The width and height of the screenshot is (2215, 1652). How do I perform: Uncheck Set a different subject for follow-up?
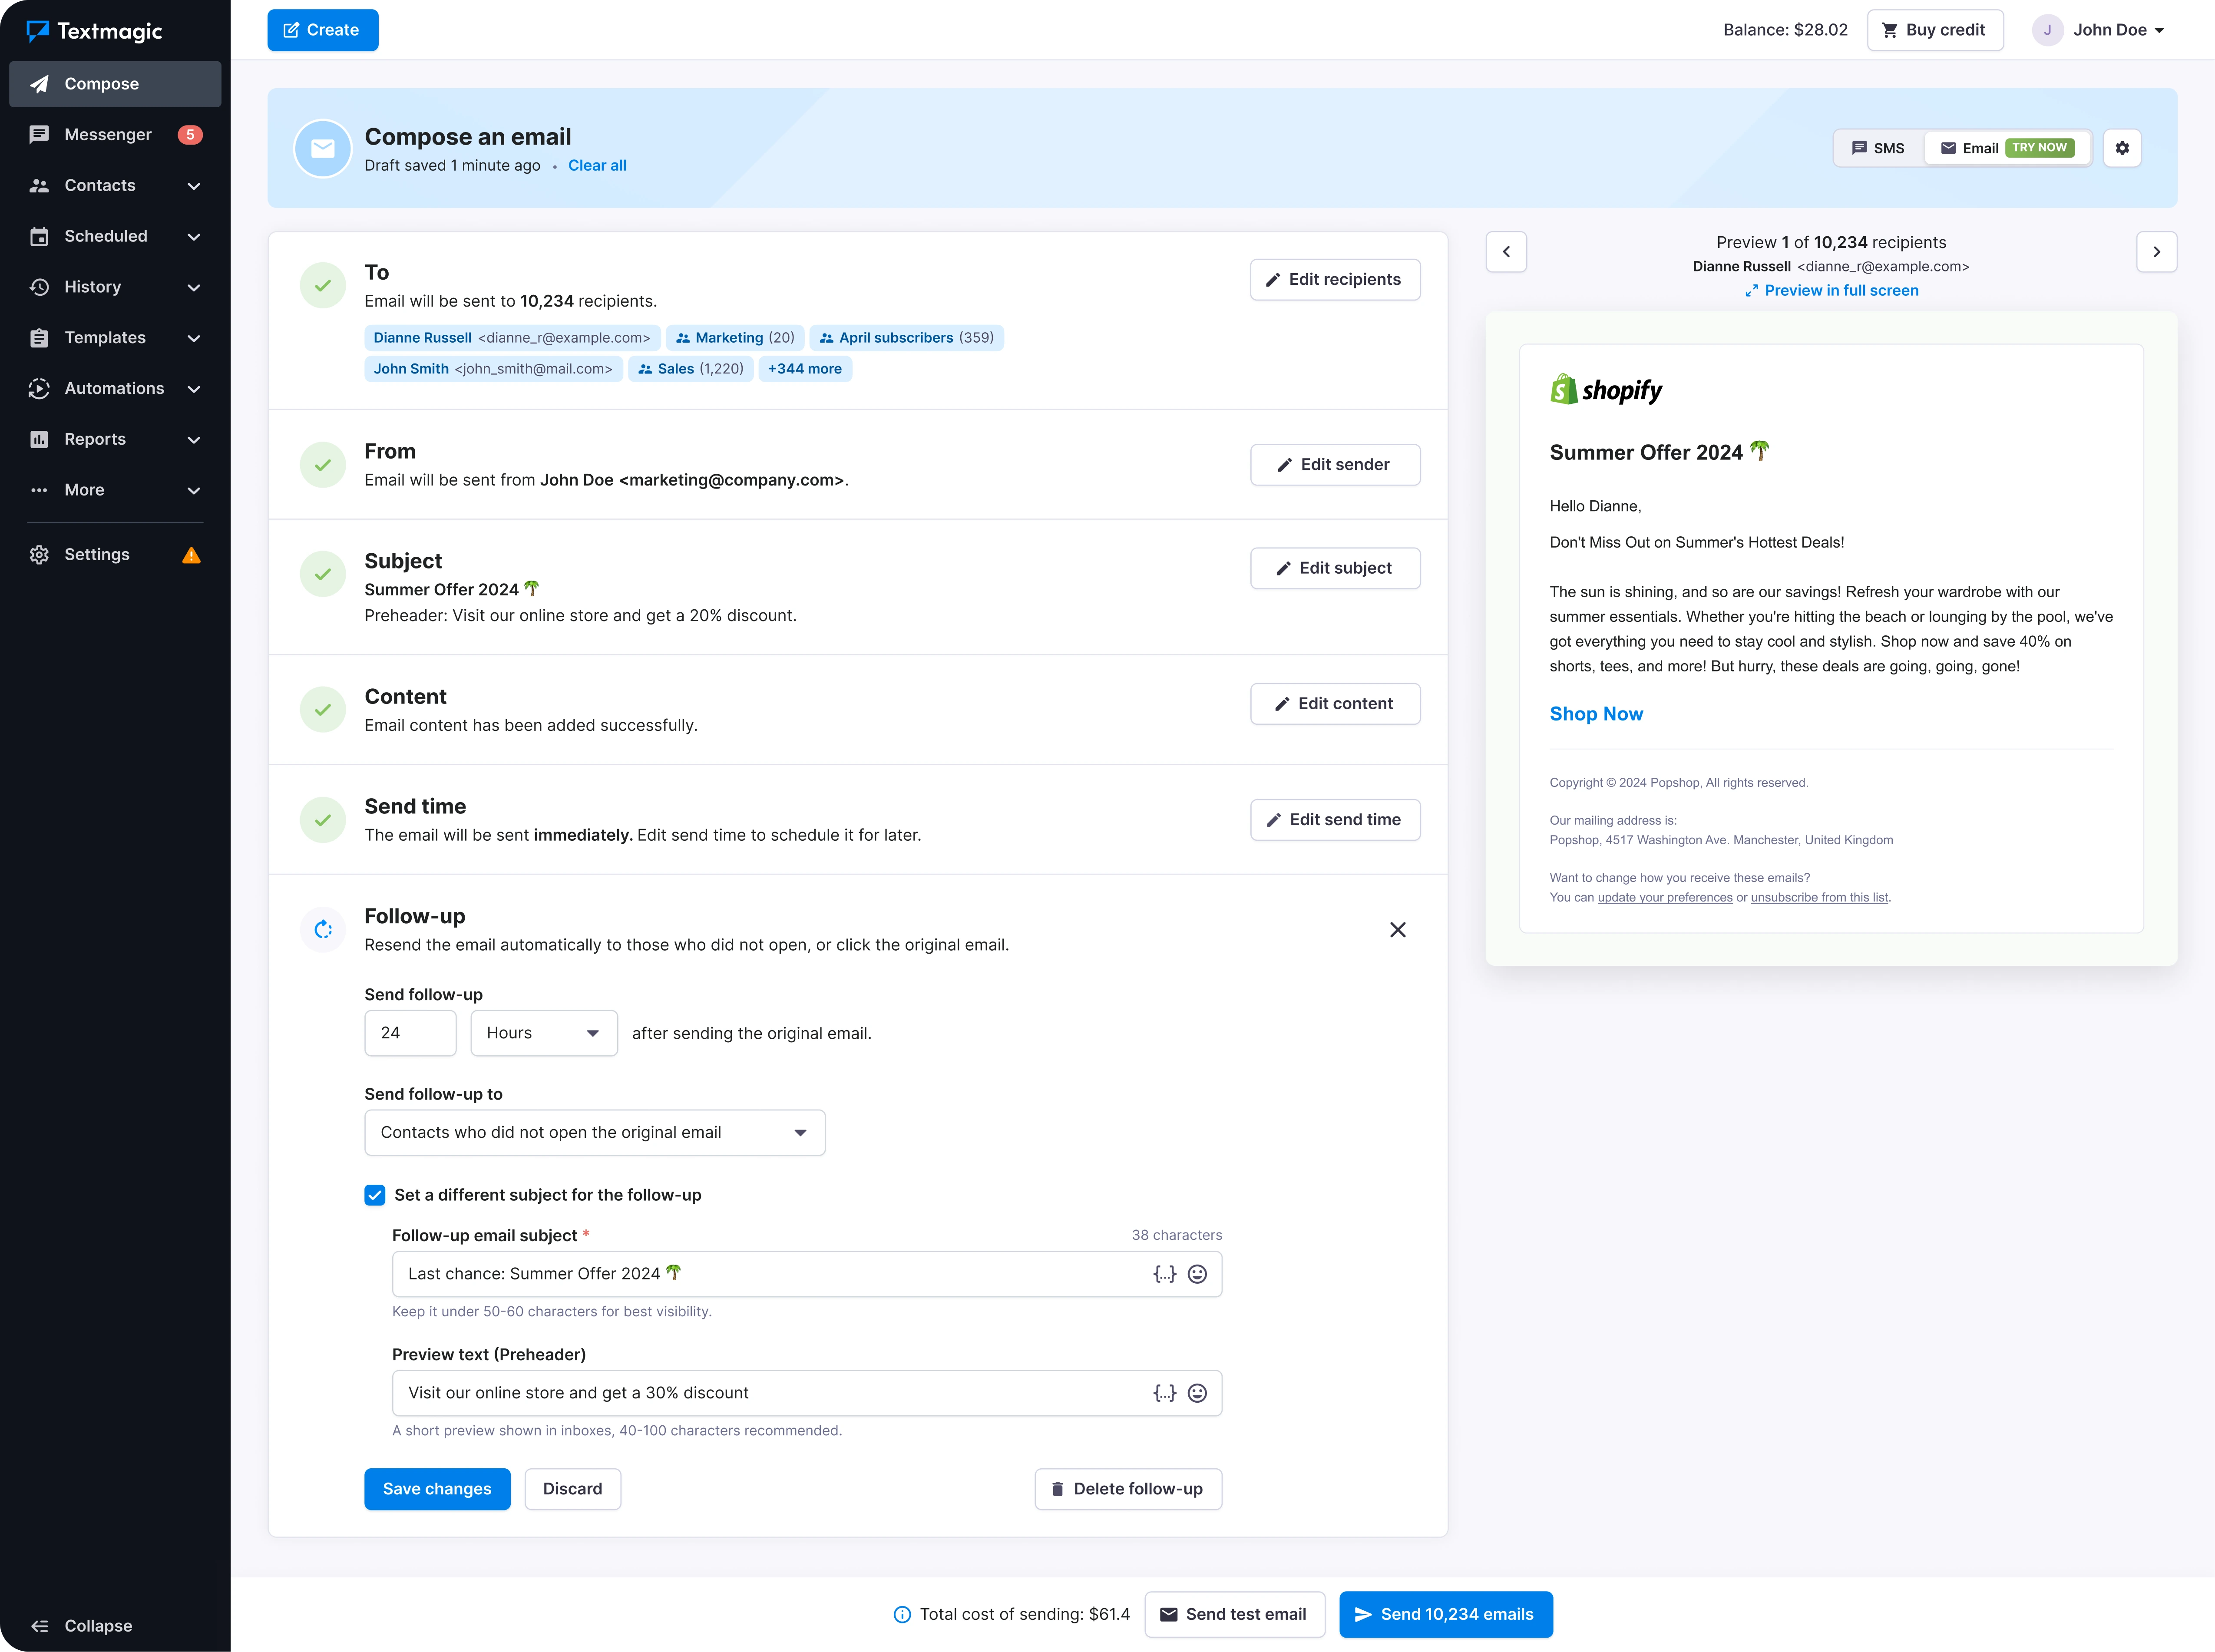point(375,1195)
